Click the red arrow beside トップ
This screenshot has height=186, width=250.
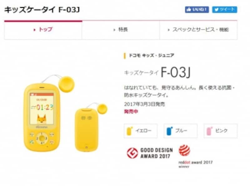(x=34, y=30)
